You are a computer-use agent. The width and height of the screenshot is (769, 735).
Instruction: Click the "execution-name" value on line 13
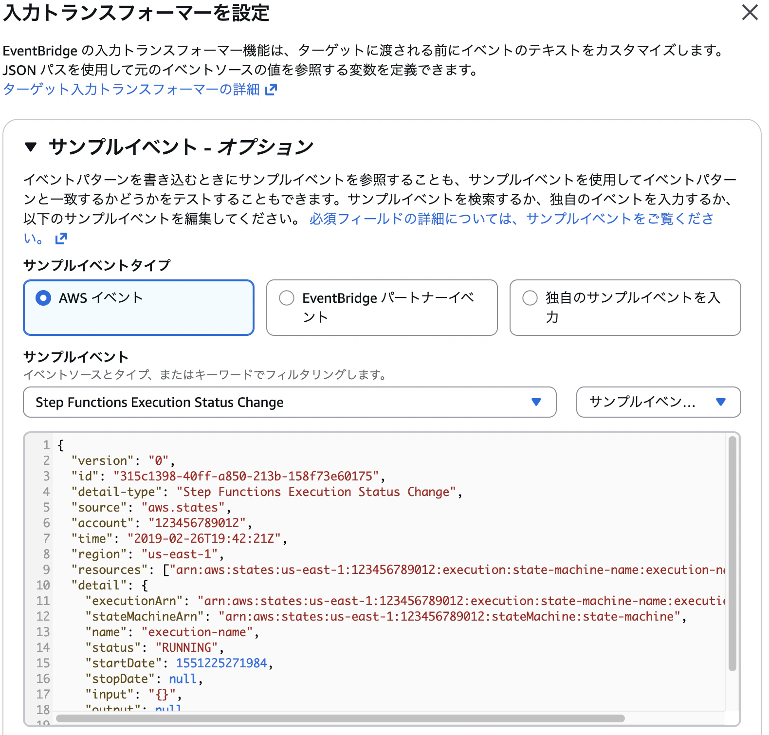pyautogui.click(x=197, y=632)
